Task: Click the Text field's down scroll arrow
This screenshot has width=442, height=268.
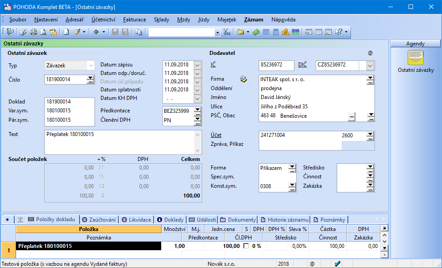Action: click(x=198, y=150)
